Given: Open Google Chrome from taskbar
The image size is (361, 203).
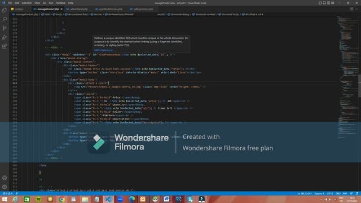Looking at the screenshot, I should click(61, 199).
